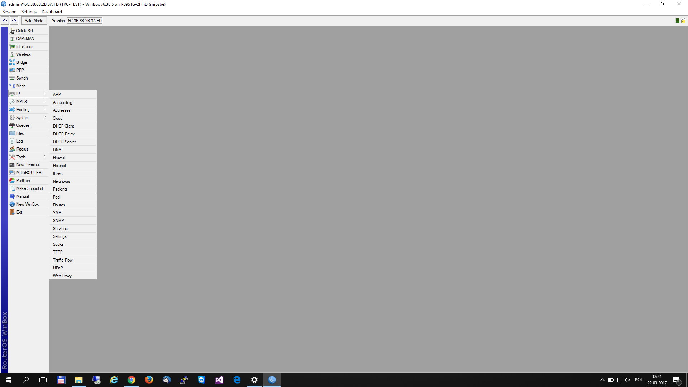This screenshot has height=387, width=688.
Task: Open Radius sidebar icon
Action: [12, 149]
